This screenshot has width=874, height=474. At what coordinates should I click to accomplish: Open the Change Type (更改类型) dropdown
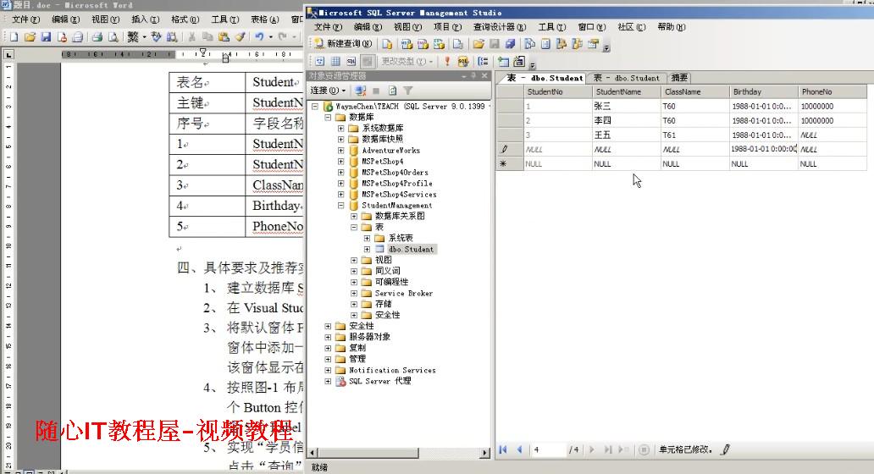(x=407, y=62)
